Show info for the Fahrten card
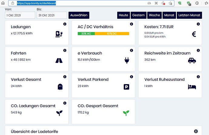 pos(65,50)
